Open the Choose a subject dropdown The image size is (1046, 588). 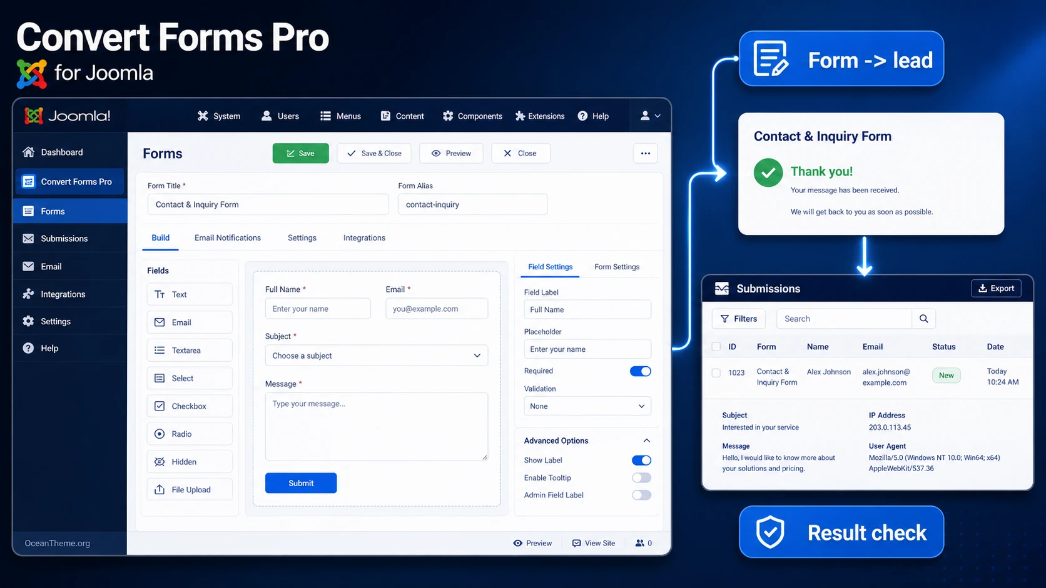pos(377,356)
